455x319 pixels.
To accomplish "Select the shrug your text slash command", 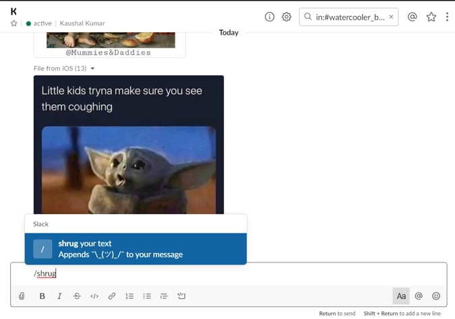I will click(x=135, y=249).
